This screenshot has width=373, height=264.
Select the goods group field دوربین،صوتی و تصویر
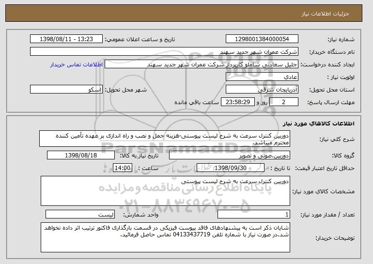click(230, 155)
